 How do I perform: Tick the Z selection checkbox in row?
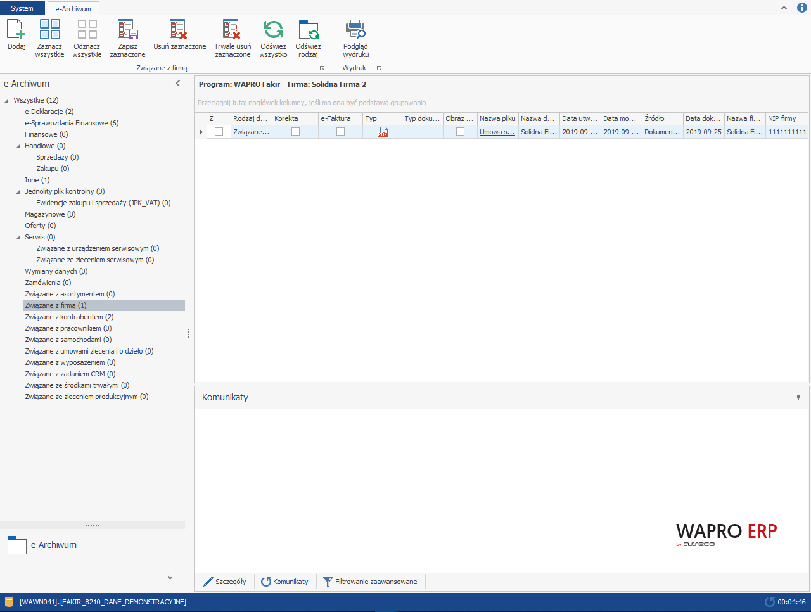coord(219,132)
